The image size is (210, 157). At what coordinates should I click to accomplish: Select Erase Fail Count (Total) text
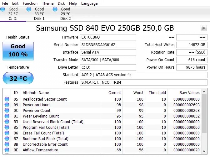click(43, 133)
